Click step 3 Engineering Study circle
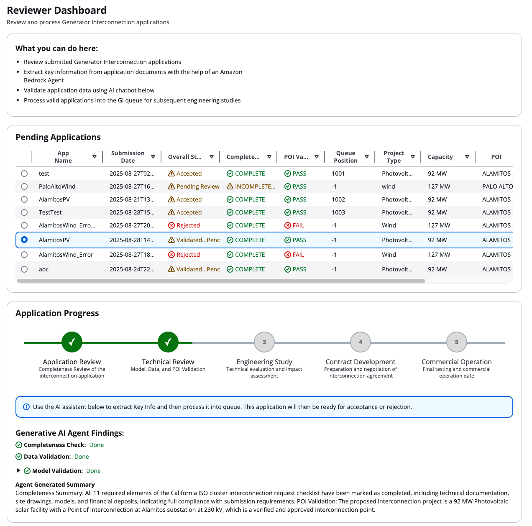 click(264, 342)
